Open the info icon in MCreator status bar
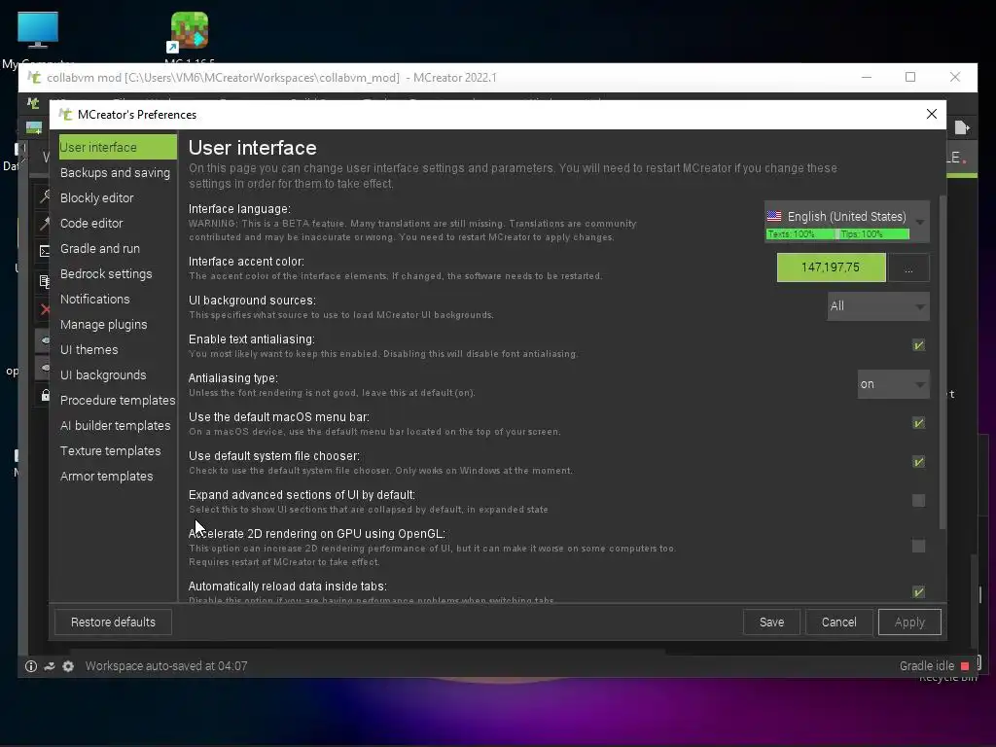The width and height of the screenshot is (996, 747). click(30, 665)
